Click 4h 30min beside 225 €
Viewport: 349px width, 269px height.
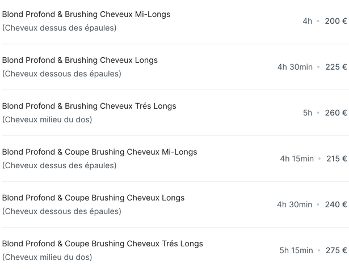point(295,67)
